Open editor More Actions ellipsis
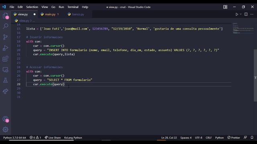The image size is (257, 144). (252, 14)
